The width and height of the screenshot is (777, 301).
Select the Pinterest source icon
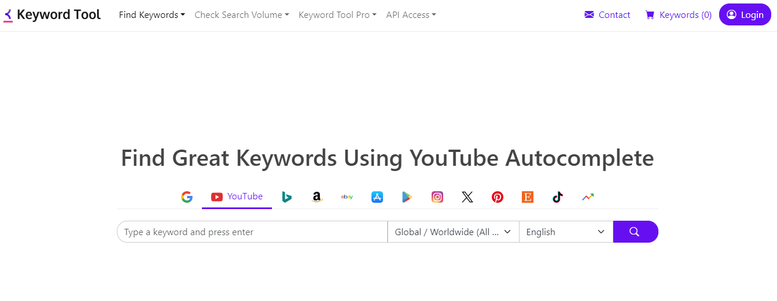pyautogui.click(x=498, y=197)
